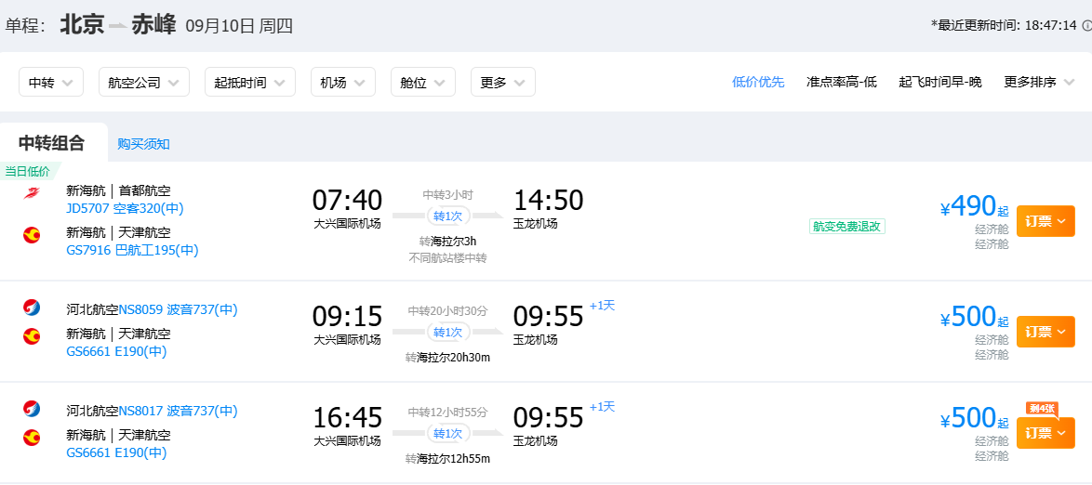The width and height of the screenshot is (1092, 485).
Task: Click 转1次 badge of the 16:45 flight
Action: click(447, 433)
